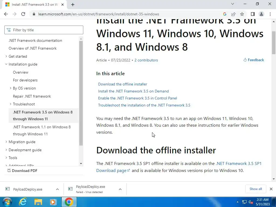276x207 pixels.
Task: Launch Internet Explorer from the taskbar
Action: 23,202
